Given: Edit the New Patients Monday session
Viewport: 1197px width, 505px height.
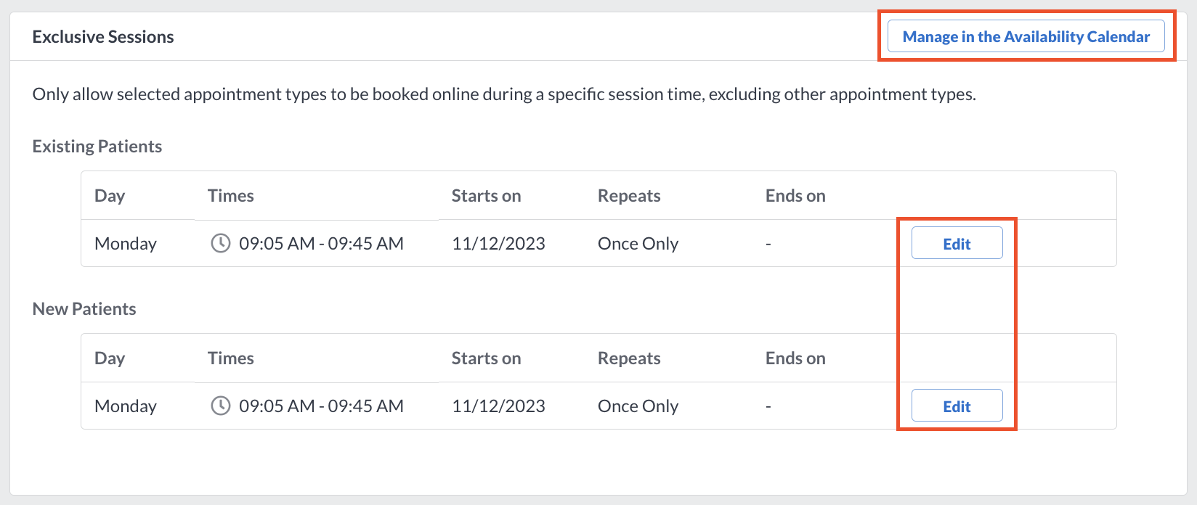Looking at the screenshot, I should coord(957,406).
